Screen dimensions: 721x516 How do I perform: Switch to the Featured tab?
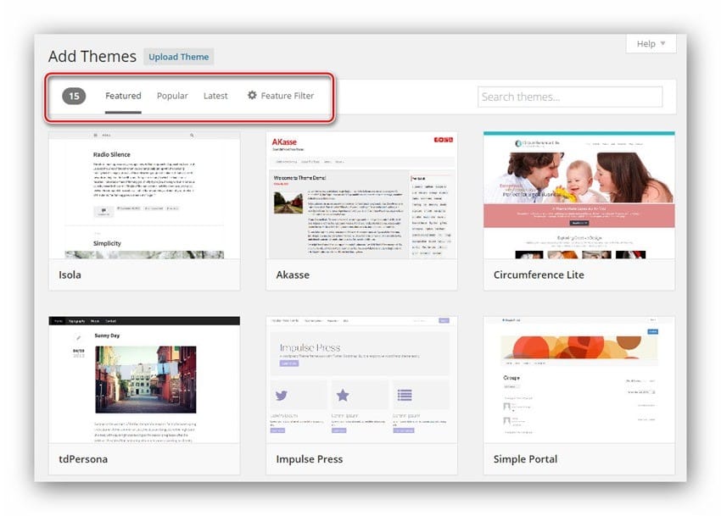click(x=123, y=96)
